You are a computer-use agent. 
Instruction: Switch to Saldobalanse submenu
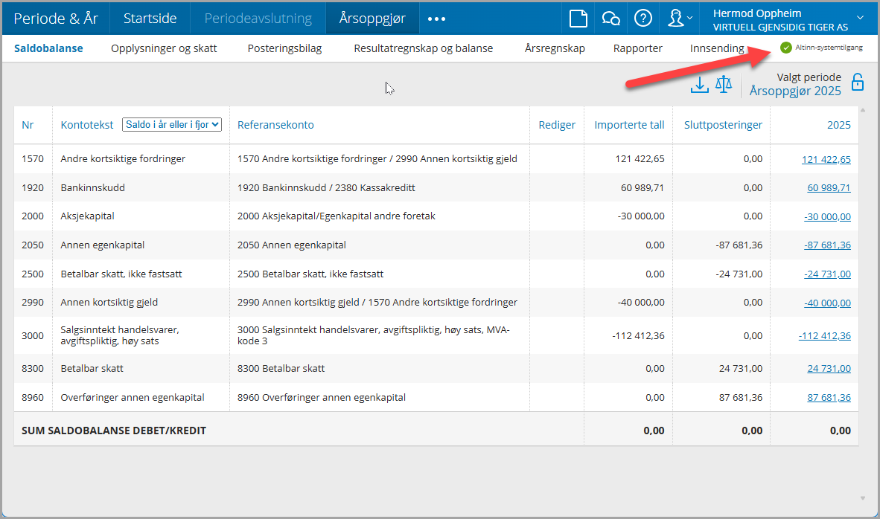[x=48, y=48]
